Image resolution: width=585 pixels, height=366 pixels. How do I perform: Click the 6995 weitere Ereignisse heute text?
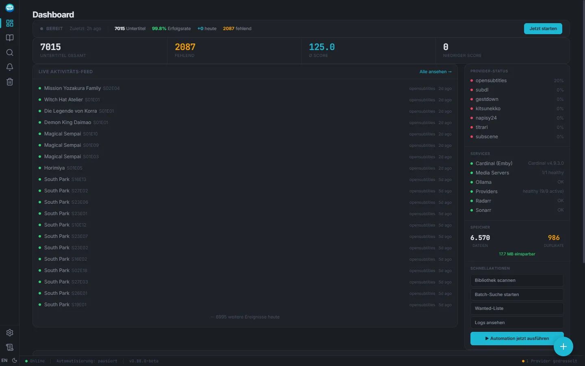[x=245, y=317]
